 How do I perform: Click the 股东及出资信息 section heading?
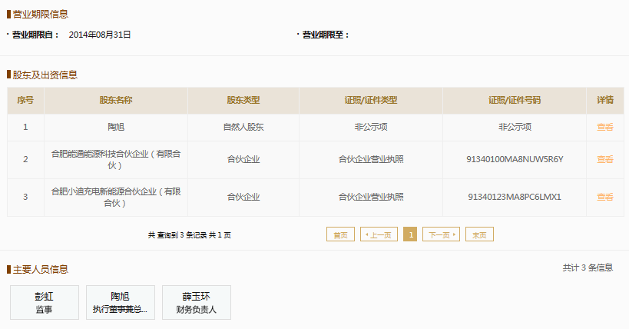pos(45,75)
